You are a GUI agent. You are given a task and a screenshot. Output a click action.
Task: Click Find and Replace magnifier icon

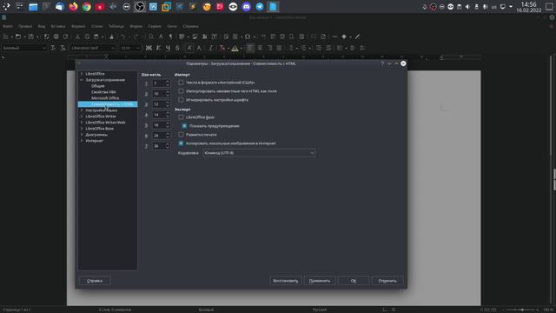(151, 37)
